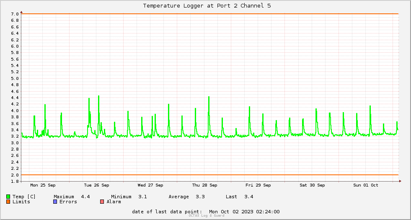Select the 'Errors' legend label
The width and height of the screenshot is (411, 220).
(x=68, y=202)
